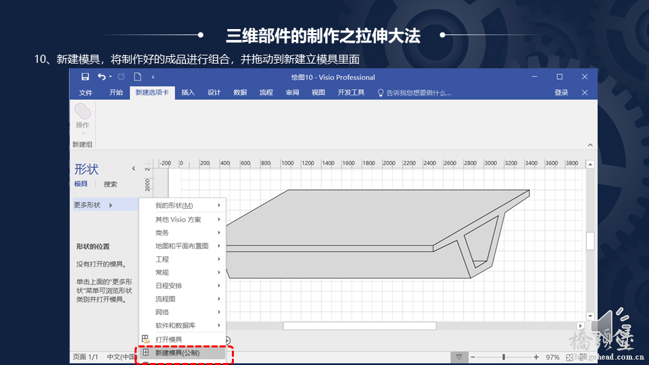Image resolution: width=649 pixels, height=365 pixels.
Task: Expand the 操作 dropdown arrow
Action: [83, 133]
